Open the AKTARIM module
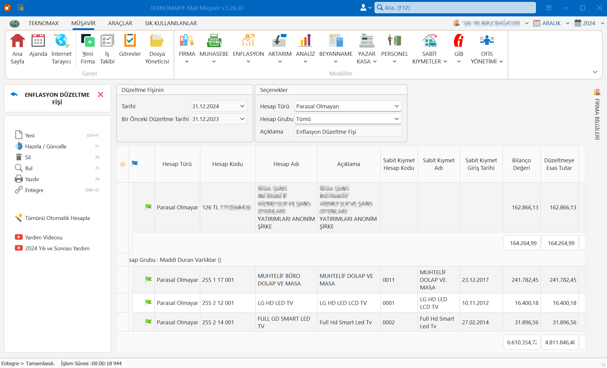Image resolution: width=607 pixels, height=368 pixels. click(x=280, y=49)
